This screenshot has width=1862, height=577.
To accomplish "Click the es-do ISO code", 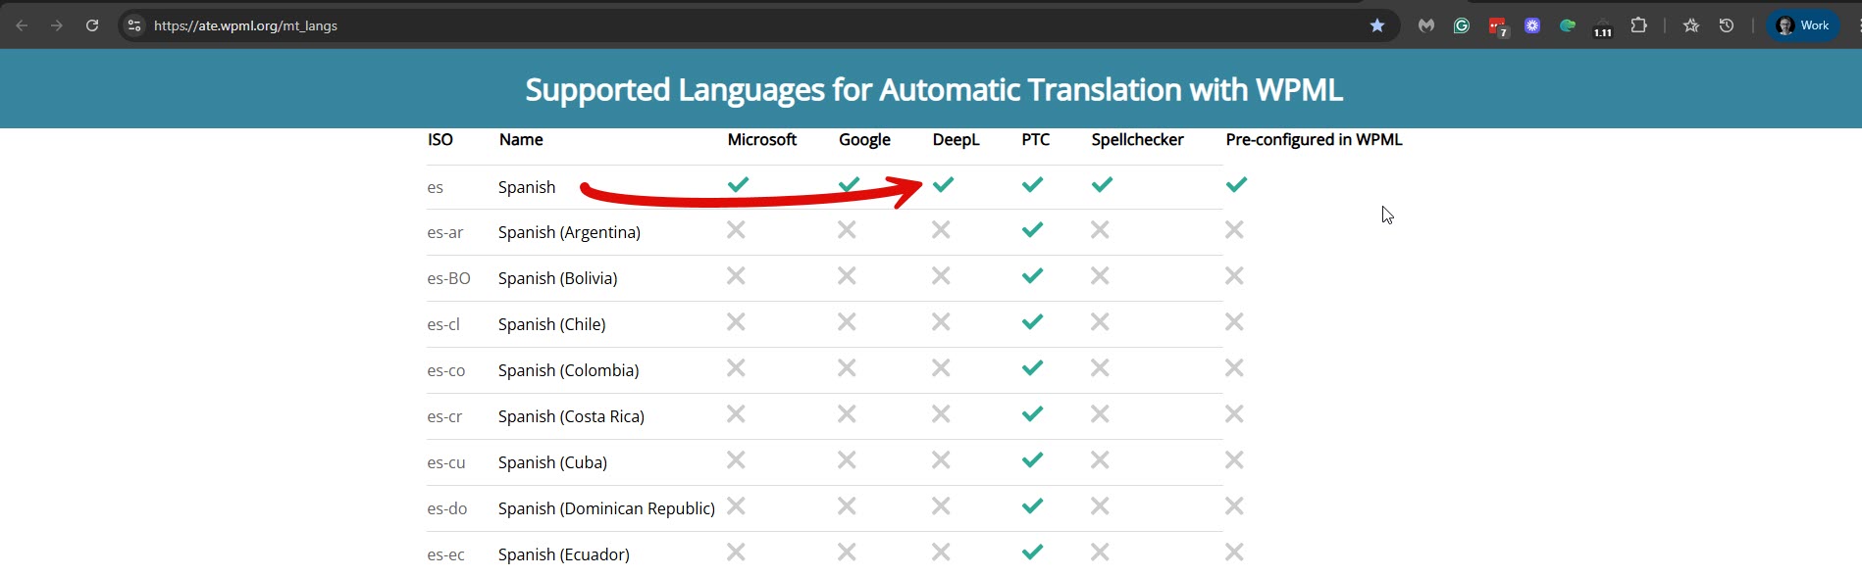I will (x=447, y=509).
